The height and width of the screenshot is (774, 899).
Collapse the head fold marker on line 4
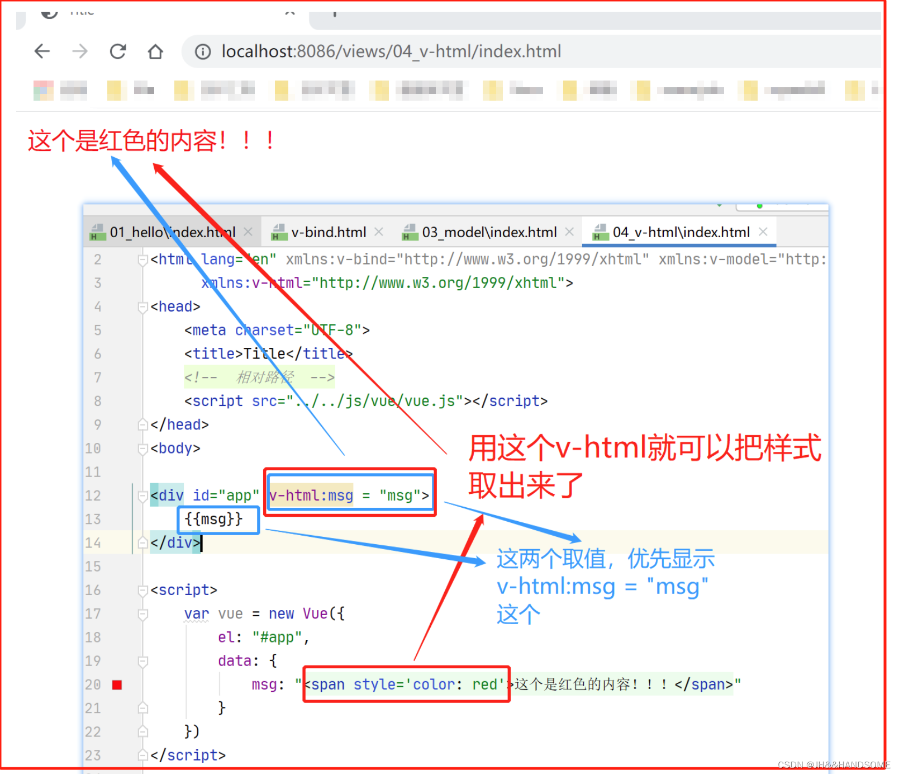[142, 306]
